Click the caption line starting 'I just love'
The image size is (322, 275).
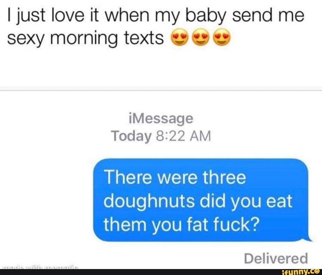point(155,16)
